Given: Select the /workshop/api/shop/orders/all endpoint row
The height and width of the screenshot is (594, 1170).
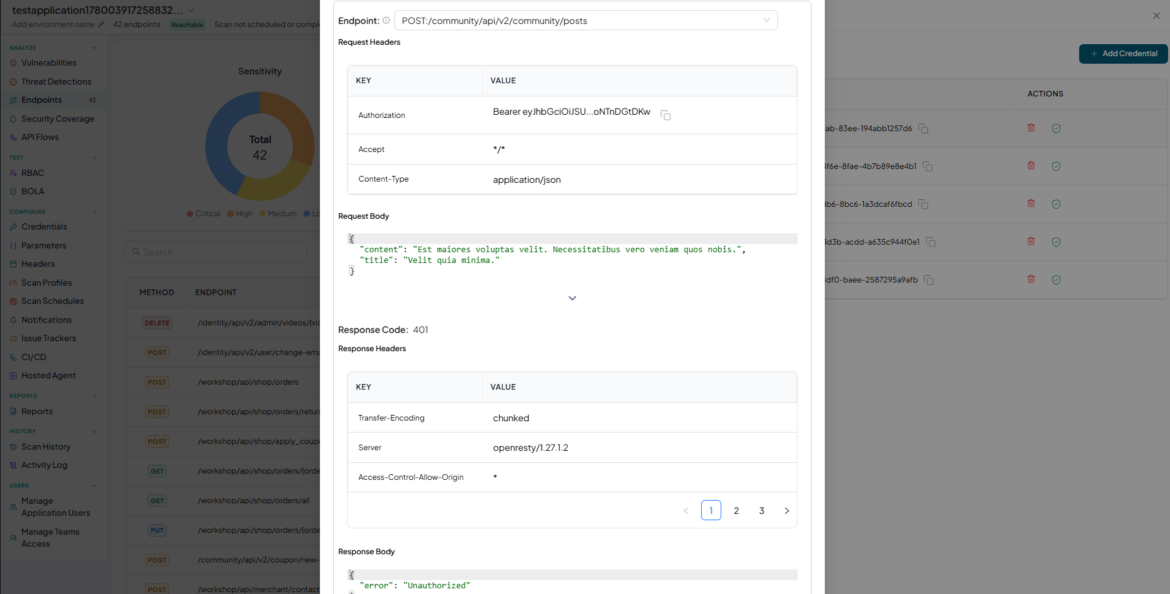Looking at the screenshot, I should point(223,501).
